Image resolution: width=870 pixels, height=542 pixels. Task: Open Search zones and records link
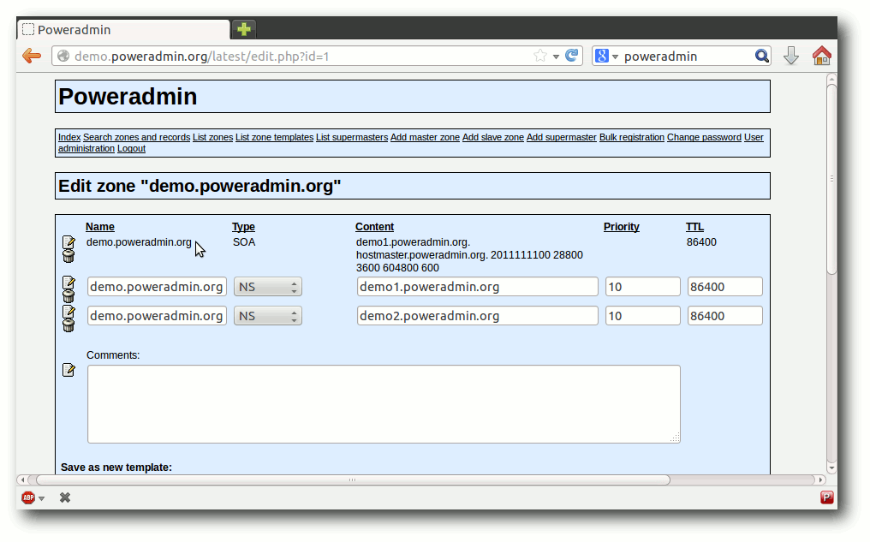(136, 137)
